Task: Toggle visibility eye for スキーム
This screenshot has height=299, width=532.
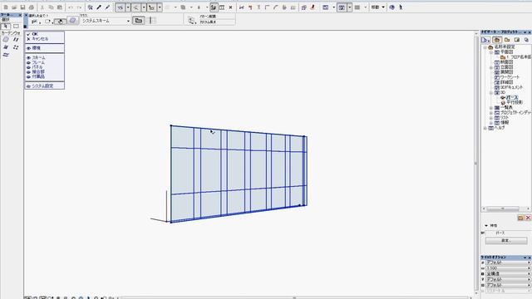Action: 28,58
